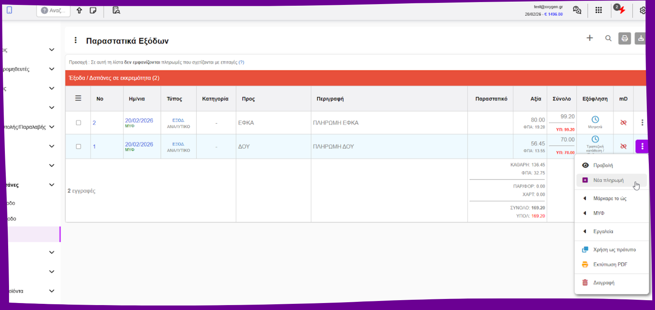Expand the Μάρκαρε το ώς submenu
Viewport: 655px width, 310px height.
click(612, 198)
